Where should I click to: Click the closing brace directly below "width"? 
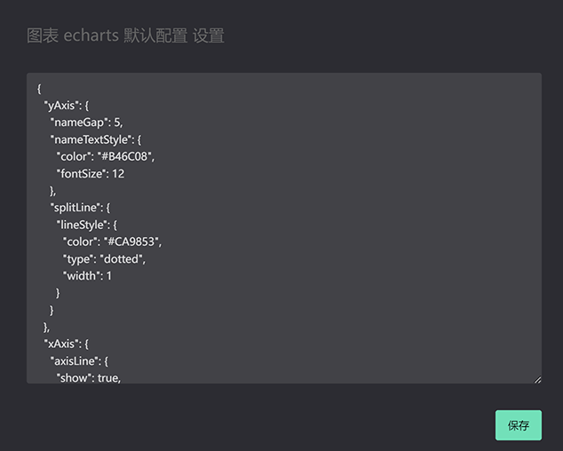59,293
